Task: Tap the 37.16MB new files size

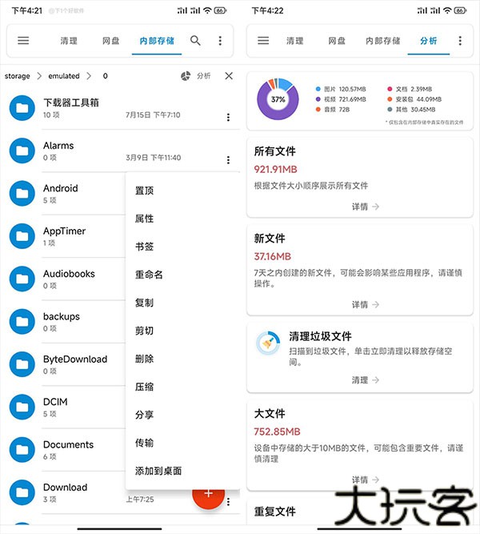Action: pyautogui.click(x=272, y=256)
